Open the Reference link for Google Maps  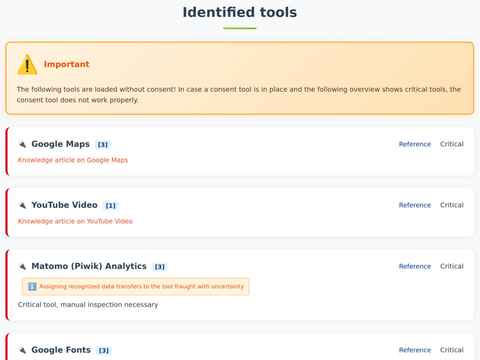(414, 144)
